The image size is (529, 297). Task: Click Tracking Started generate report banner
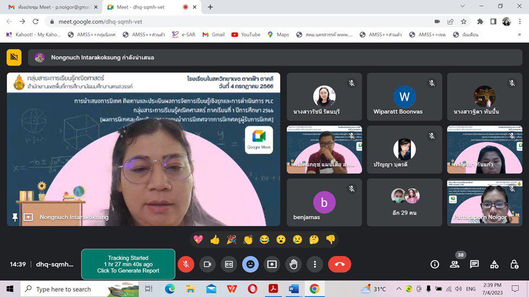[x=128, y=264]
